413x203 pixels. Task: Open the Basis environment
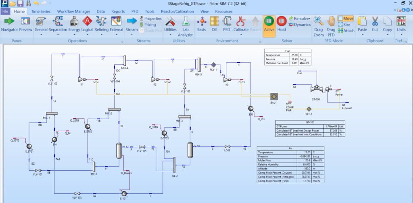pyautogui.click(x=202, y=23)
